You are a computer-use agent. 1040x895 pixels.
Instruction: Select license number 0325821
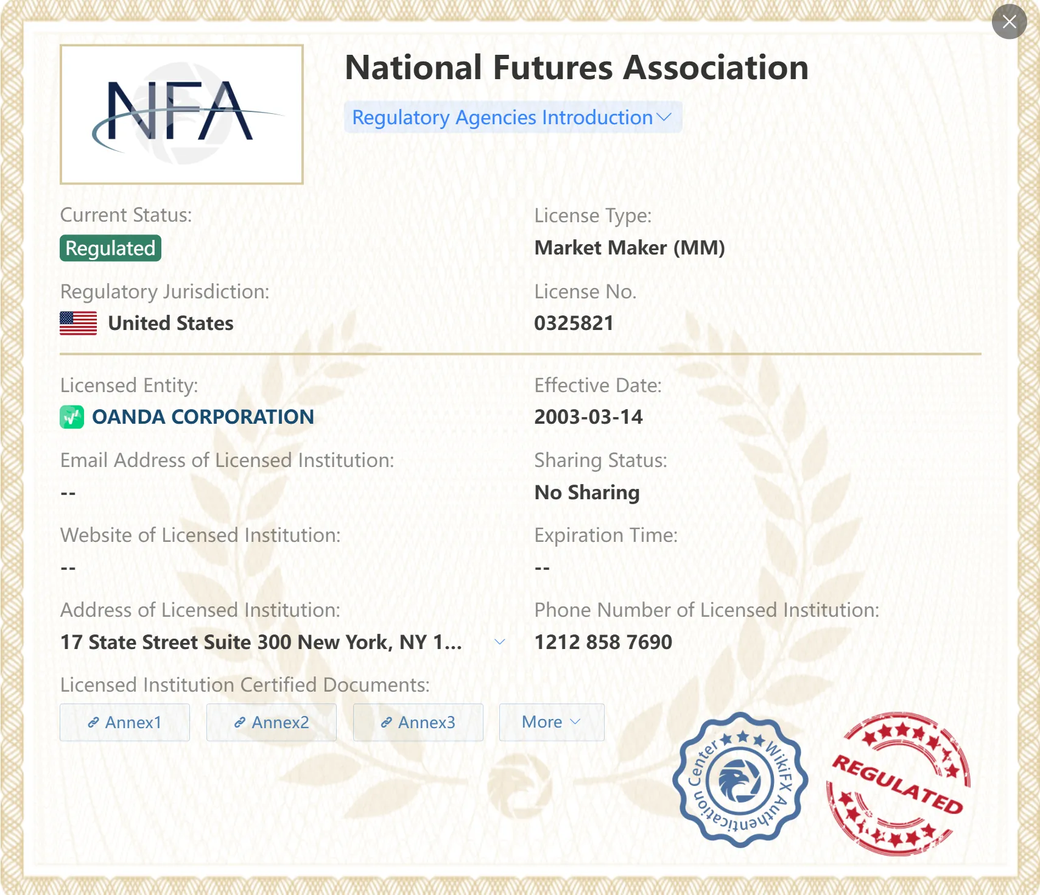pyautogui.click(x=574, y=323)
